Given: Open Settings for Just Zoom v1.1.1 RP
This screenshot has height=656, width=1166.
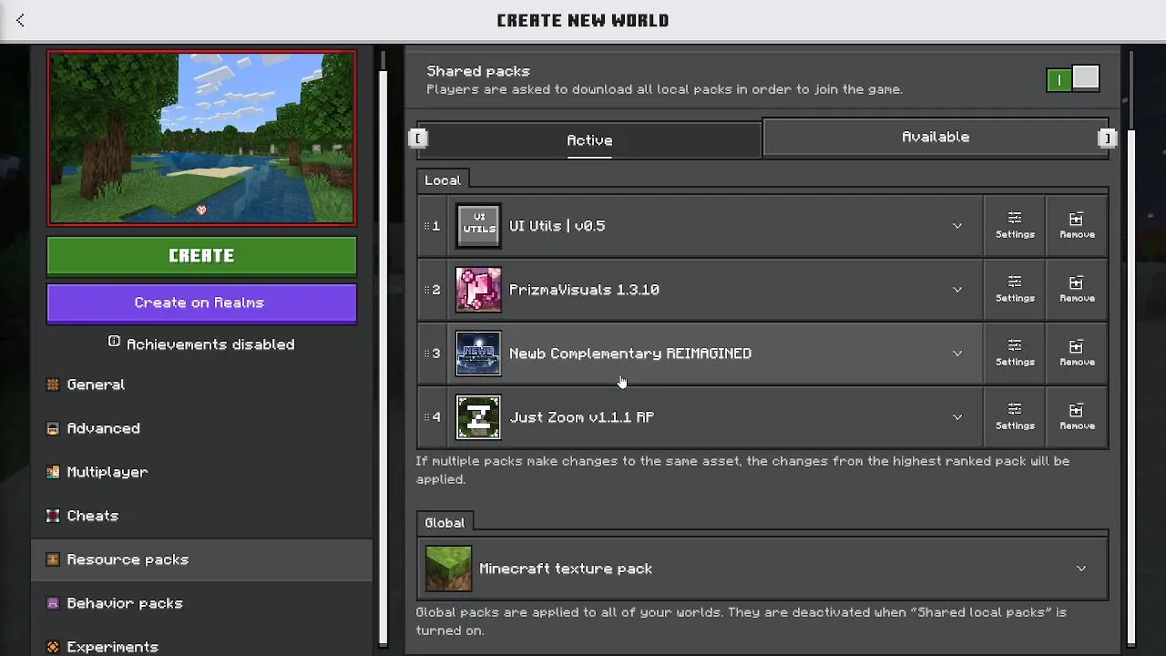Looking at the screenshot, I should (x=1015, y=417).
